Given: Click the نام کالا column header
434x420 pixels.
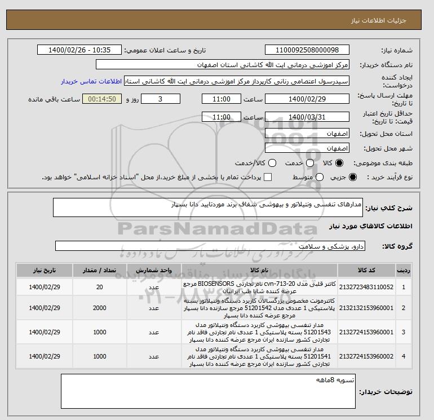Looking at the screenshot, I should [x=259, y=270].
